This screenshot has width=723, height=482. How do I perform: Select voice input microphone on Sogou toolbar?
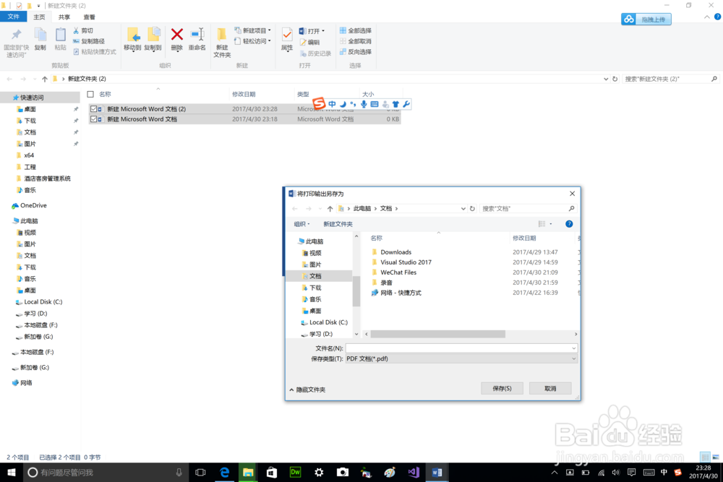point(364,103)
